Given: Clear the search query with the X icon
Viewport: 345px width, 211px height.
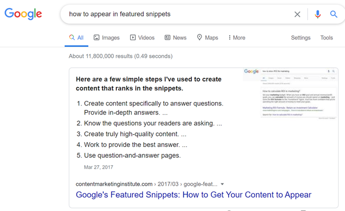Looking at the screenshot, I should point(297,14).
